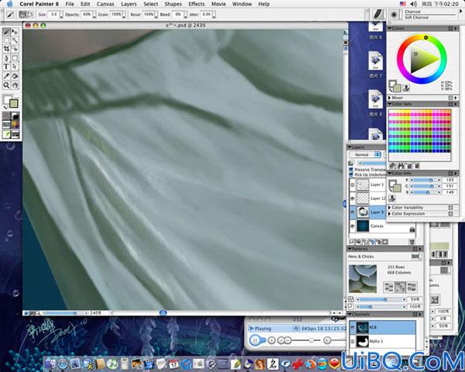
Task: Click the main color swatch in toolbox
Action: click(x=8, y=99)
